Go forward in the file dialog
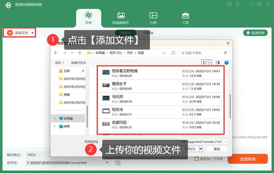This screenshot has height=173, width=274. tap(65, 53)
